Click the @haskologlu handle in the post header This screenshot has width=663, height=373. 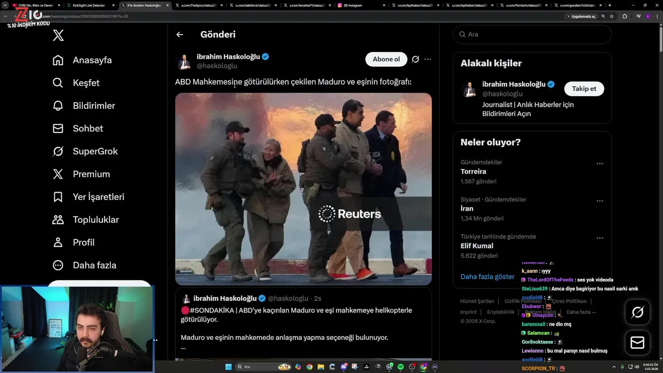pyautogui.click(x=217, y=66)
